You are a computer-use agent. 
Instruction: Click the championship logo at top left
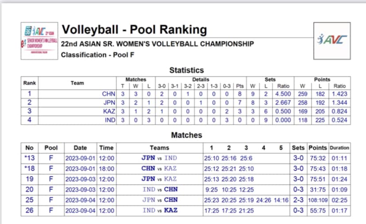click(39, 41)
